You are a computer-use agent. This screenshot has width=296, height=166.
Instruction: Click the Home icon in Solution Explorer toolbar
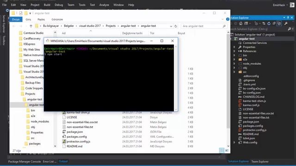240,24
